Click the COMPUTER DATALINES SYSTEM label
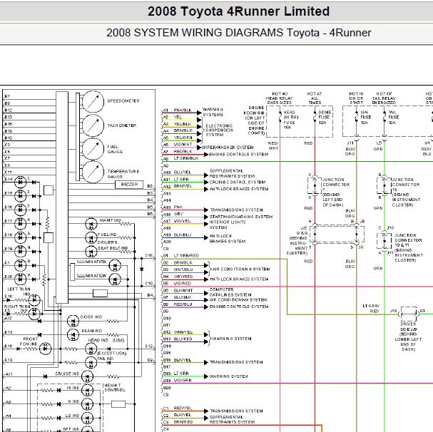The width and height of the screenshot is (433, 432). [x=230, y=292]
